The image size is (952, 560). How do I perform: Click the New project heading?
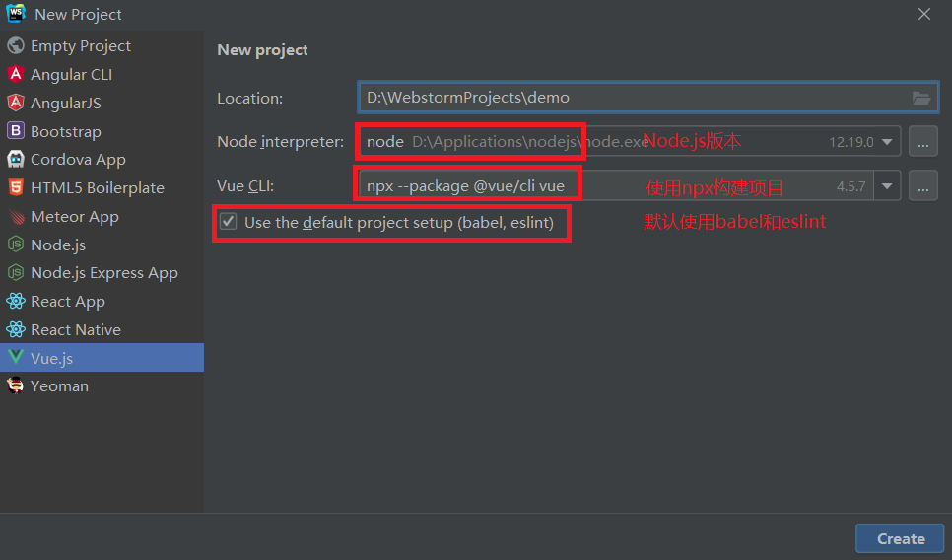262,50
